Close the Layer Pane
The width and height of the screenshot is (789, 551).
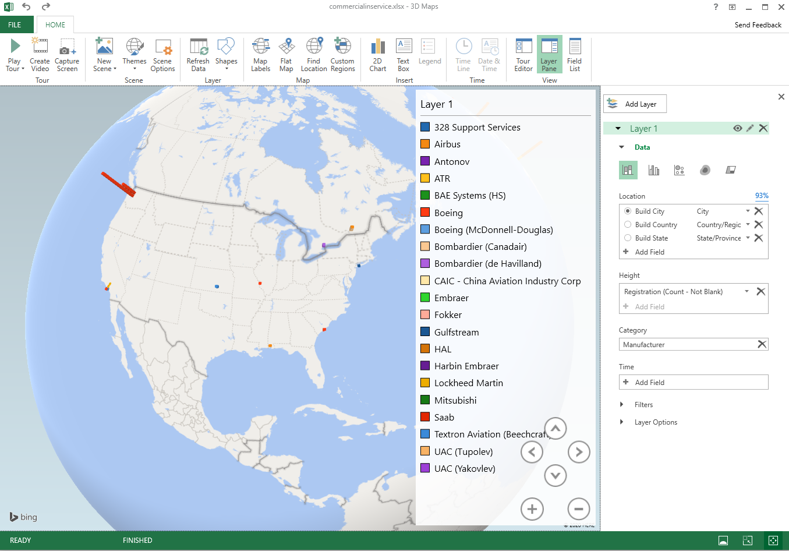[x=781, y=97]
